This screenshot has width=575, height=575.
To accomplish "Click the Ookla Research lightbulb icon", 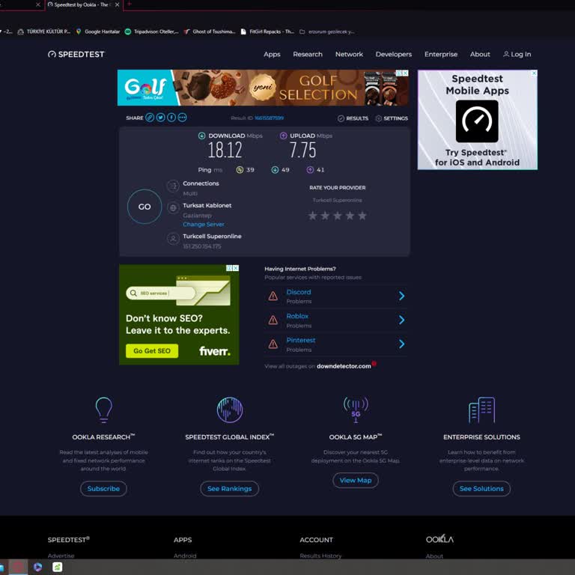I will click(104, 410).
